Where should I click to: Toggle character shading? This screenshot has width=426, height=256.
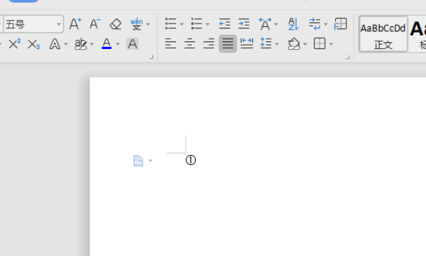pyautogui.click(x=132, y=44)
